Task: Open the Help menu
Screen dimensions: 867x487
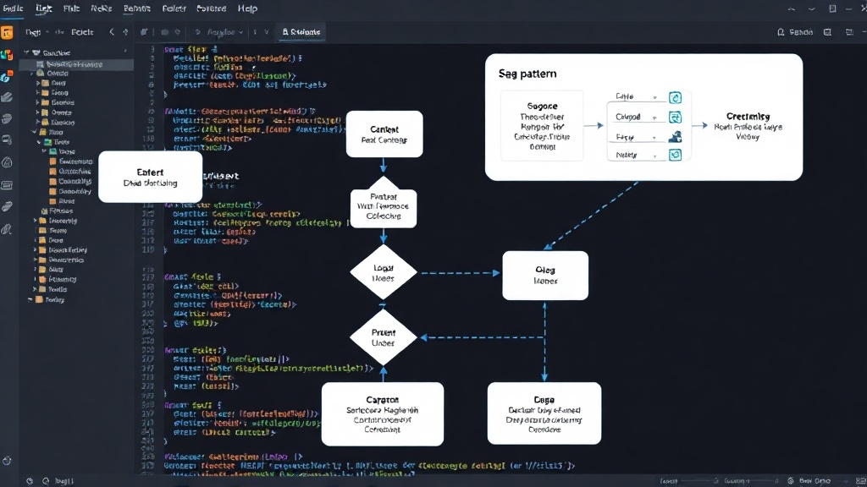Action: pyautogui.click(x=247, y=8)
